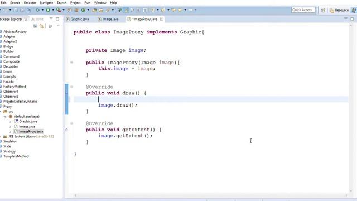357x201 pixels.
Task: Toggle Block Selection mode
Action: point(138,10)
